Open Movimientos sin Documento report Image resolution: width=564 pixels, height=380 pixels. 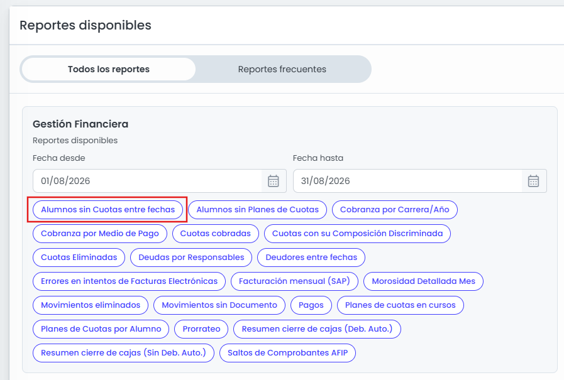219,305
